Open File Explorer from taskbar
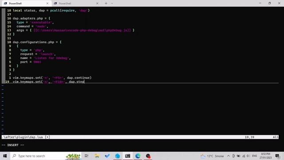The image size is (284, 160). click(97, 156)
